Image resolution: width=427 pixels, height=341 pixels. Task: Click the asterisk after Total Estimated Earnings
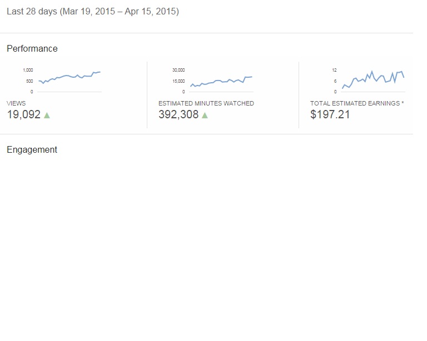tap(403, 103)
